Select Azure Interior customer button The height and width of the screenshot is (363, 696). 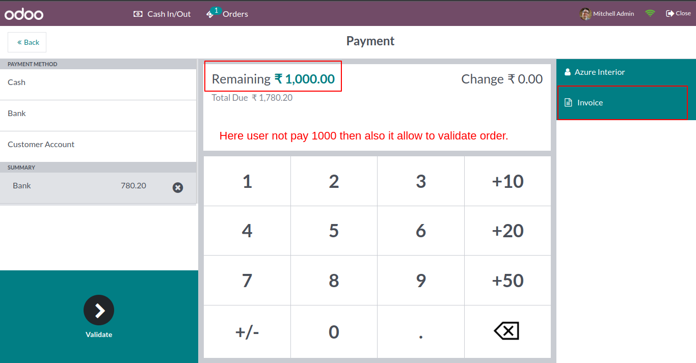tap(626, 72)
